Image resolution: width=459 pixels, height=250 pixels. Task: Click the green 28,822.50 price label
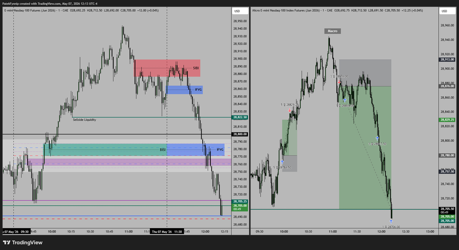[240, 118]
